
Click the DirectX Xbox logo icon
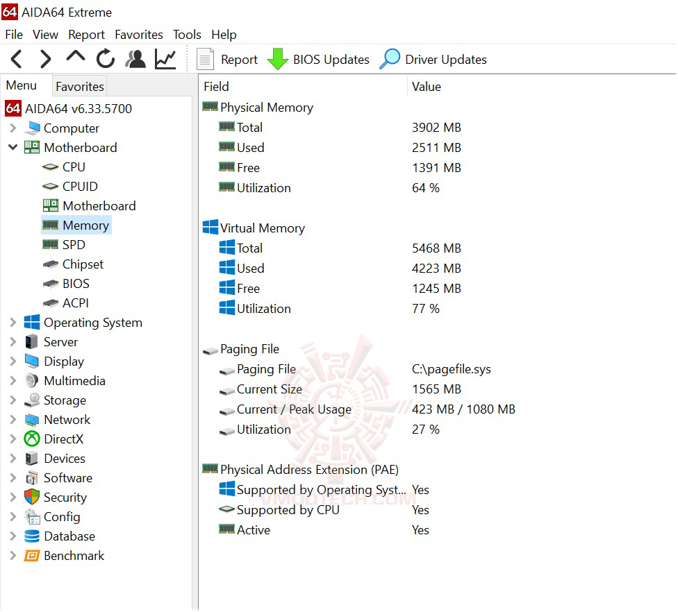click(x=32, y=439)
